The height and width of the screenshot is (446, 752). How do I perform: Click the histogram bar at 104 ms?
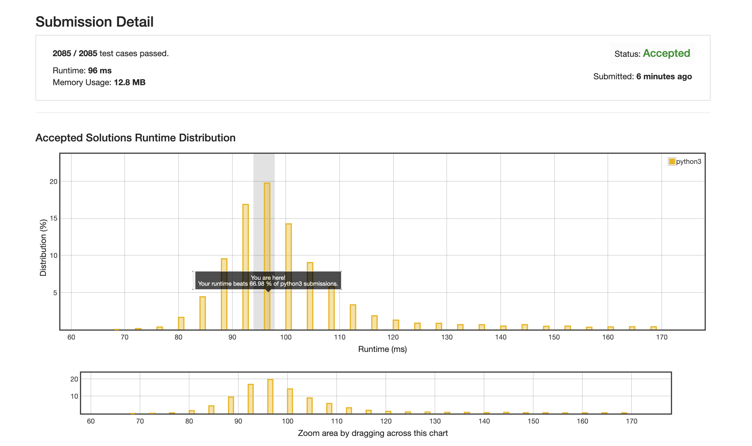(310, 310)
